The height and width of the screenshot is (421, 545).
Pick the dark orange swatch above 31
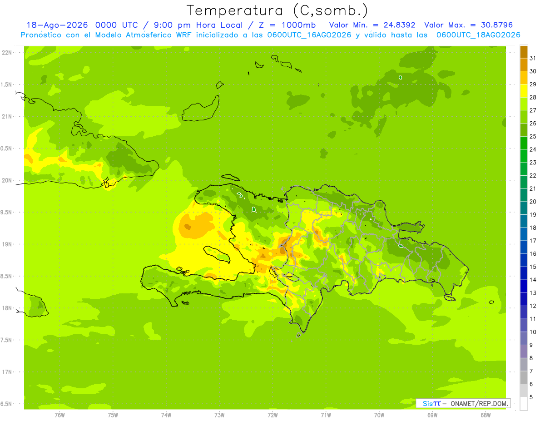pos(524,52)
